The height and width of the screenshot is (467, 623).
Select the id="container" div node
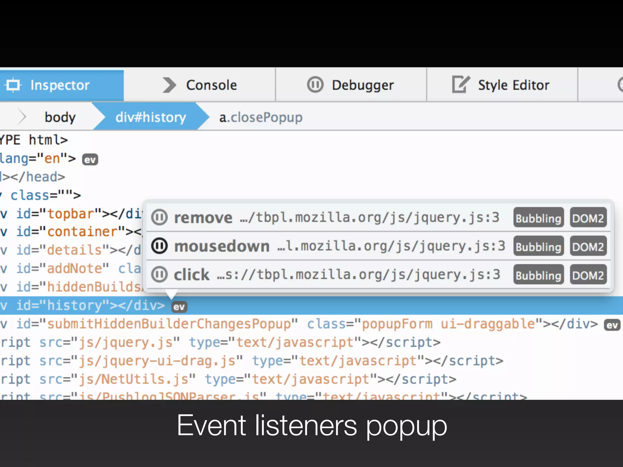71,232
